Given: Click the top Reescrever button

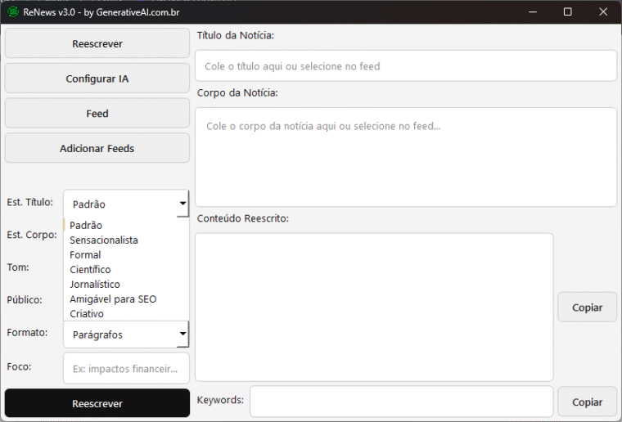Looking at the screenshot, I should 97,44.
